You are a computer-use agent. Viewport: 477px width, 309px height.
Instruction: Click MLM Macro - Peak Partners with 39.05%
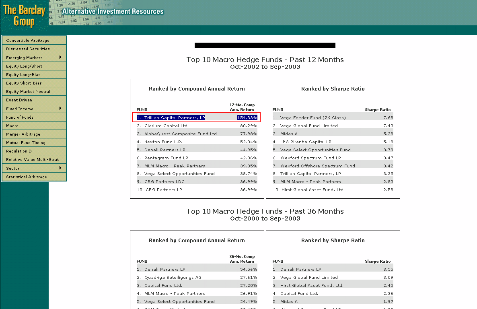(x=197, y=166)
